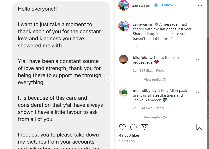Like blissfuldew's comment
This screenshot has height=149, width=209.
(197, 59)
